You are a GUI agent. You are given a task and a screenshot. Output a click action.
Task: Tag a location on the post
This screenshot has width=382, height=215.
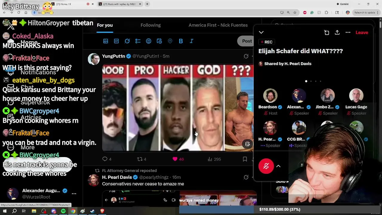pos(170,41)
